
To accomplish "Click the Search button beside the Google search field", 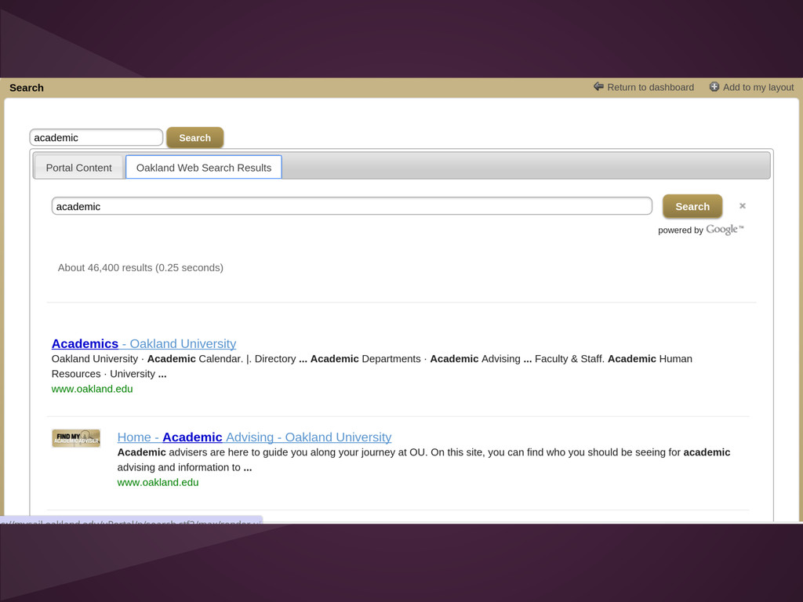I will (692, 206).
